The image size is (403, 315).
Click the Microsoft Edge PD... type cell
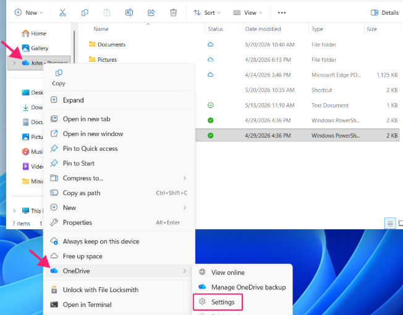click(336, 75)
